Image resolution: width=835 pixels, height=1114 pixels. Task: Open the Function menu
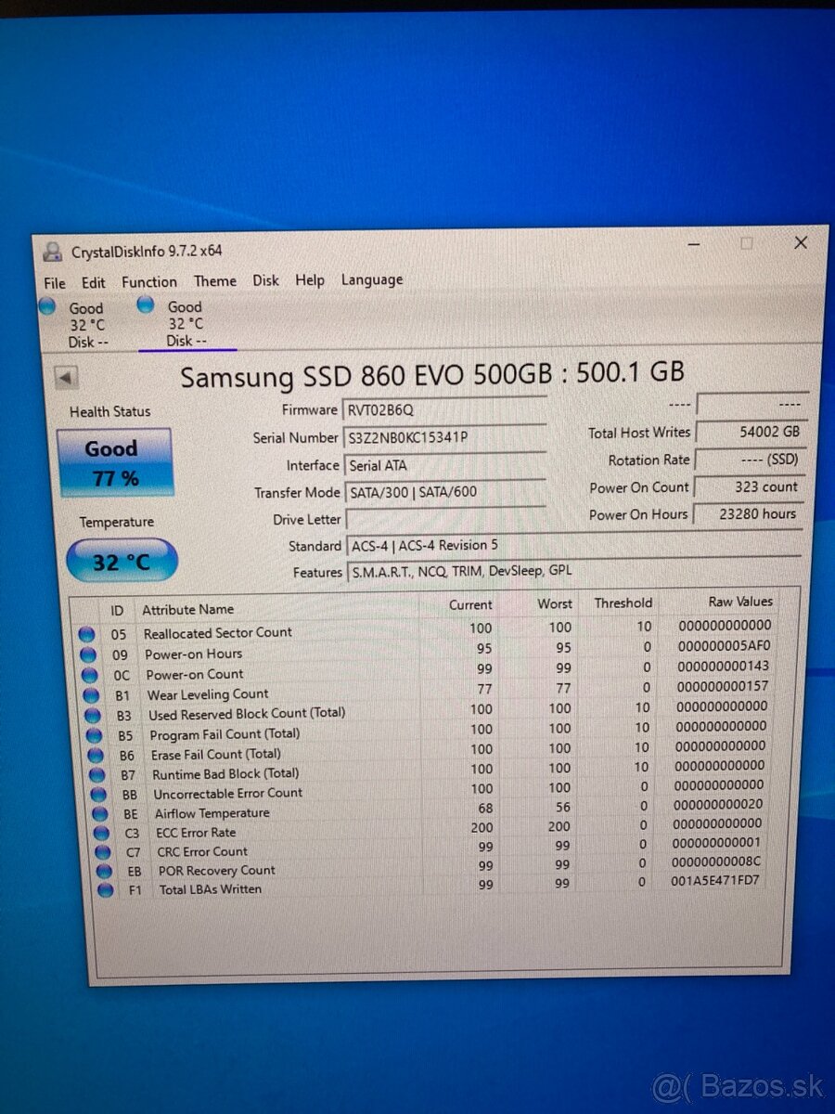[149, 282]
